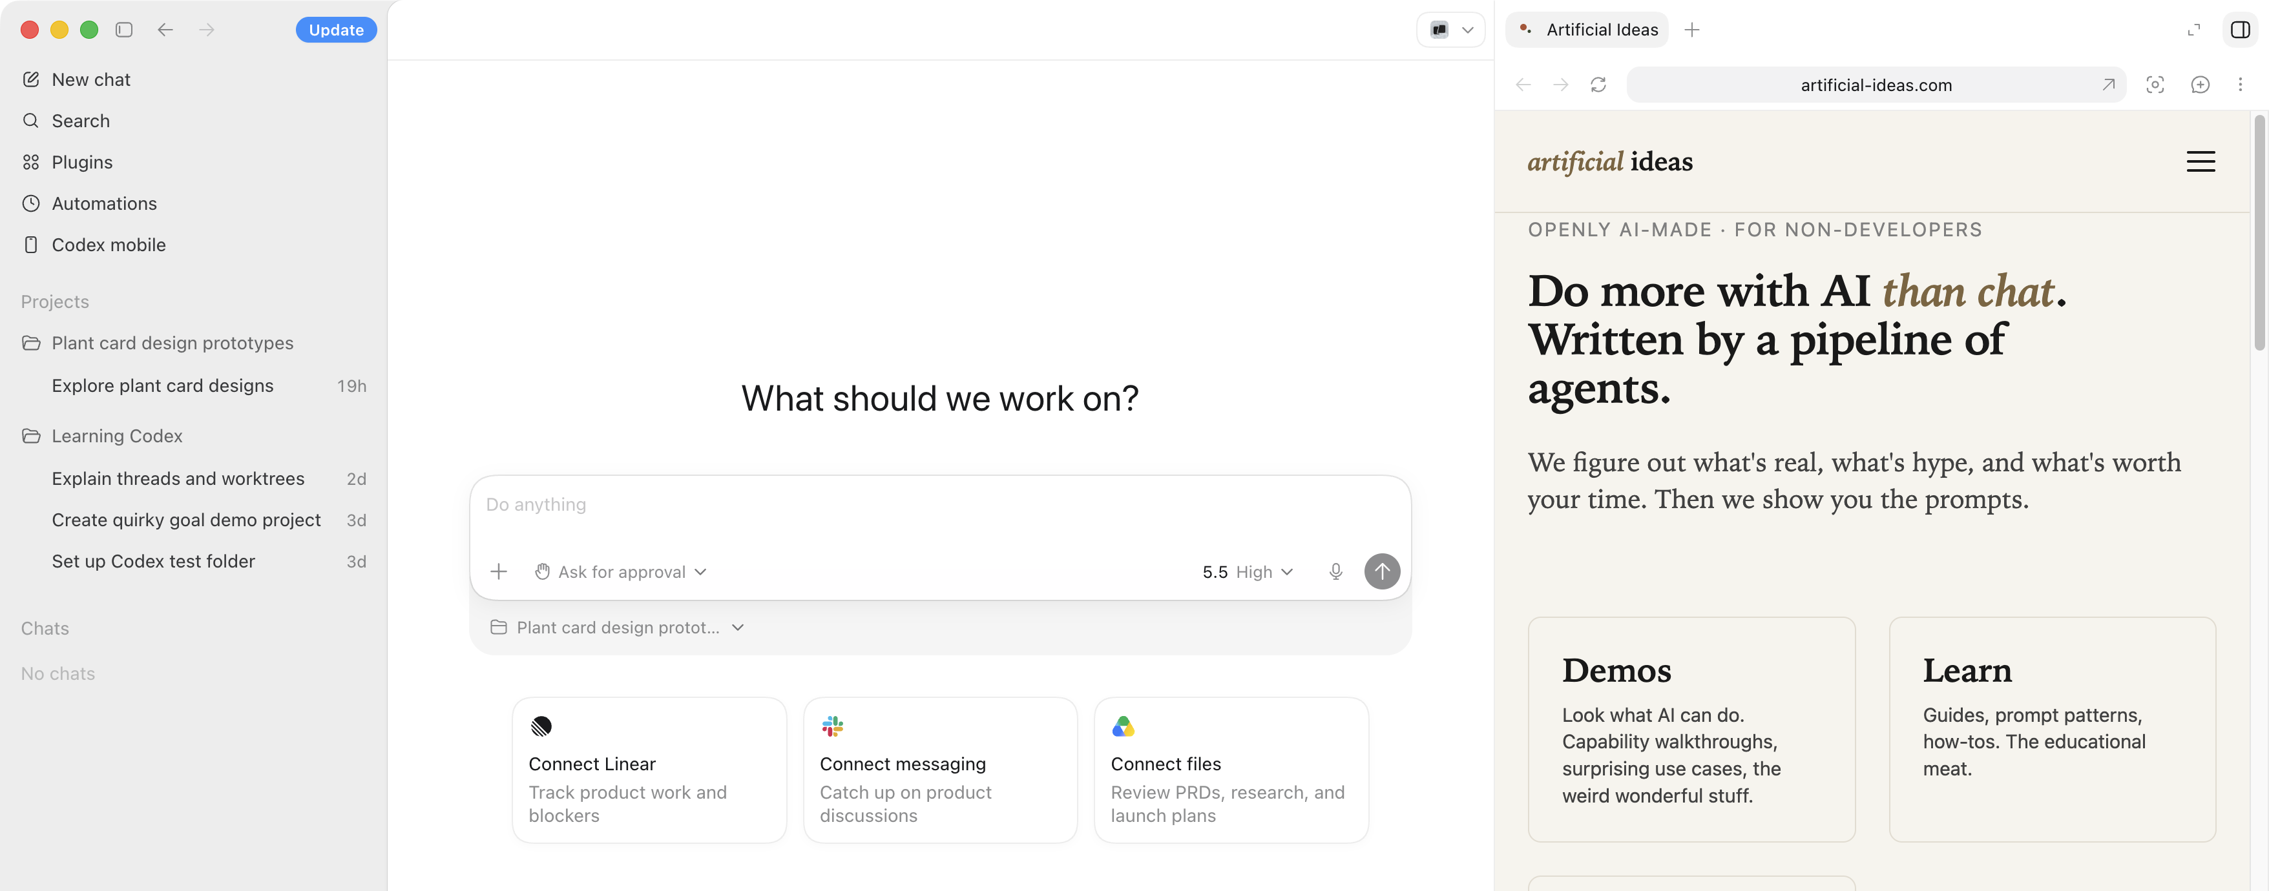Click the artificial ideas site logo
Viewport: 2269px width, 891px height.
pyautogui.click(x=1610, y=162)
